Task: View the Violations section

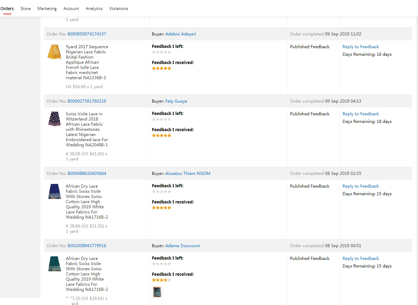Action: [x=119, y=9]
